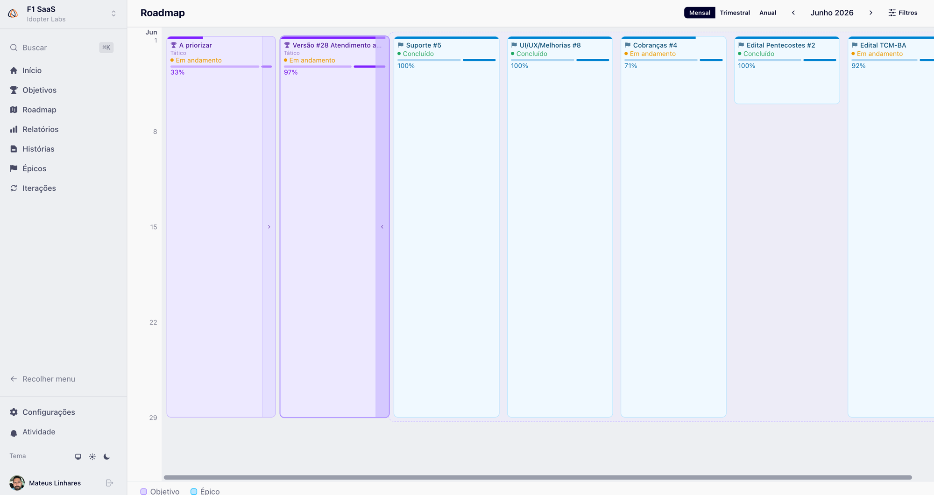Click the Configurações gear icon

[14, 412]
